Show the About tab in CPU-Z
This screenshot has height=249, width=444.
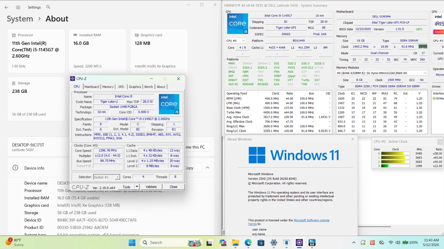161,87
